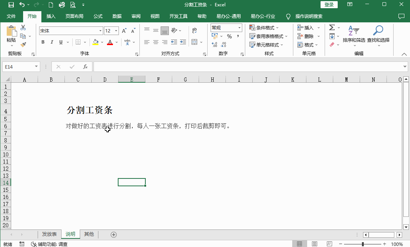Decrease decimal places

pos(224,45)
